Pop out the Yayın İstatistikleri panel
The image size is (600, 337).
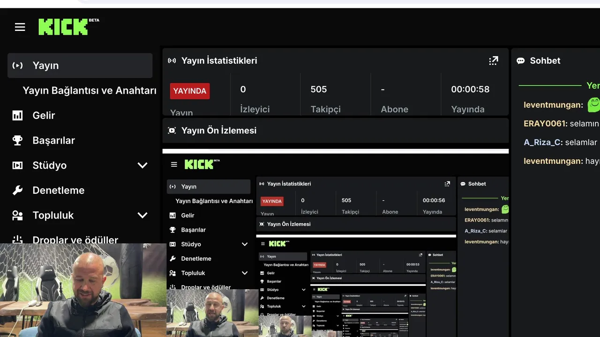[x=494, y=60]
